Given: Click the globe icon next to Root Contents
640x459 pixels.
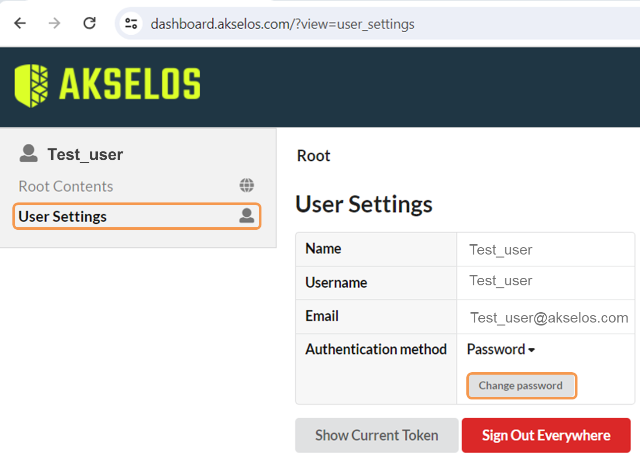Looking at the screenshot, I should click(247, 186).
